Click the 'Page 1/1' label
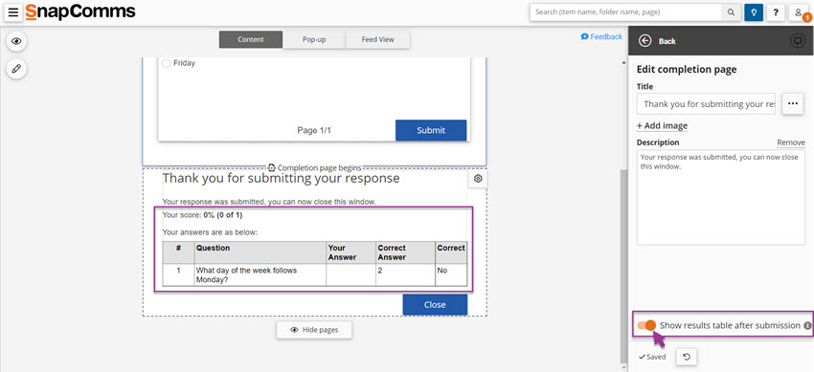814x372 pixels. pos(314,130)
